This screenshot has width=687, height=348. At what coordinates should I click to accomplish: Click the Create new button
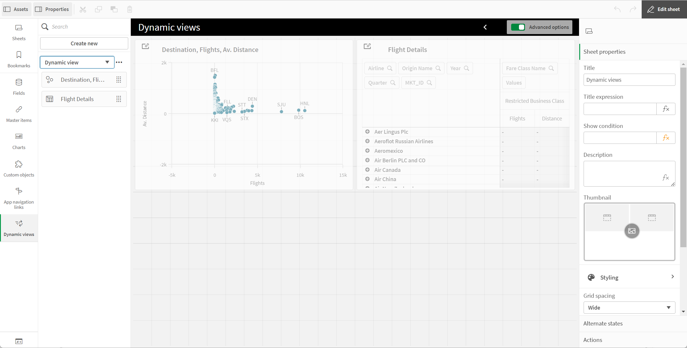(84, 44)
